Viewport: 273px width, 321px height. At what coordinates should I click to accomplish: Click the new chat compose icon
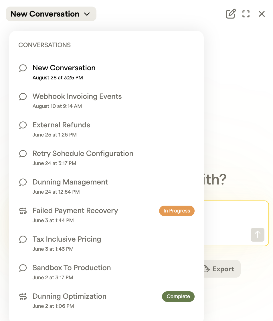(231, 14)
